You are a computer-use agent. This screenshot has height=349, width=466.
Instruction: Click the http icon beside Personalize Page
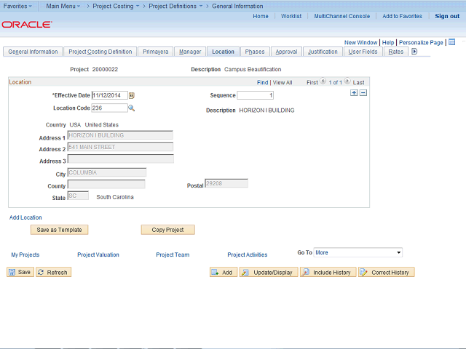point(451,42)
